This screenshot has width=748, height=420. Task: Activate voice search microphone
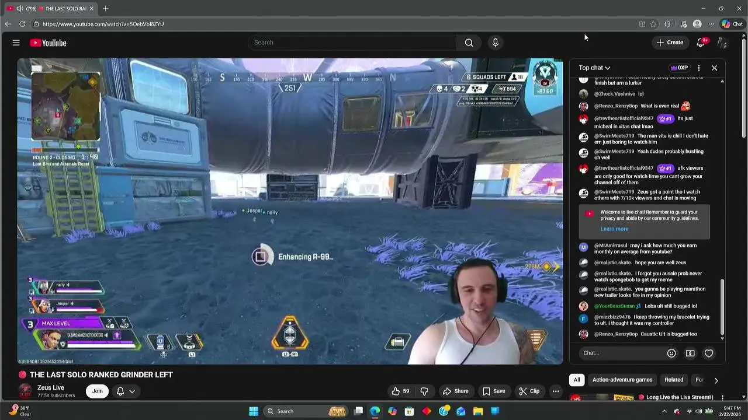495,43
